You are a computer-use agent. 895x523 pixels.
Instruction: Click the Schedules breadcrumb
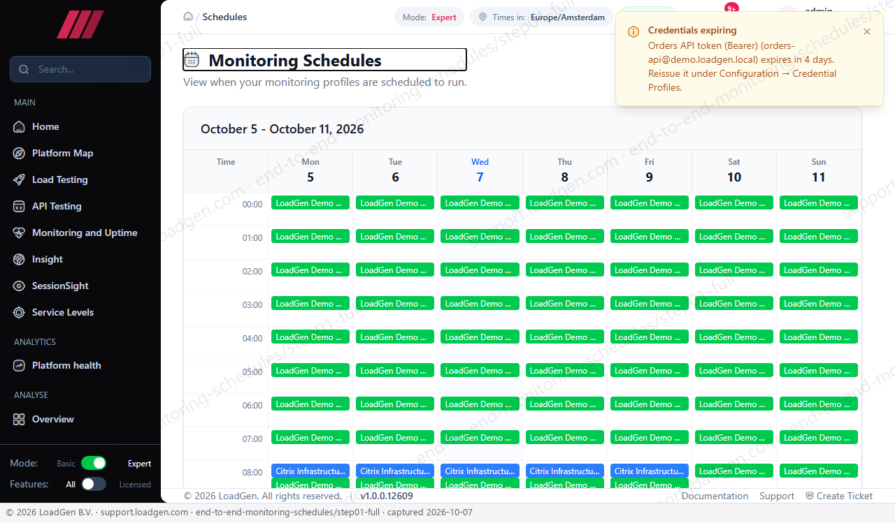point(224,17)
